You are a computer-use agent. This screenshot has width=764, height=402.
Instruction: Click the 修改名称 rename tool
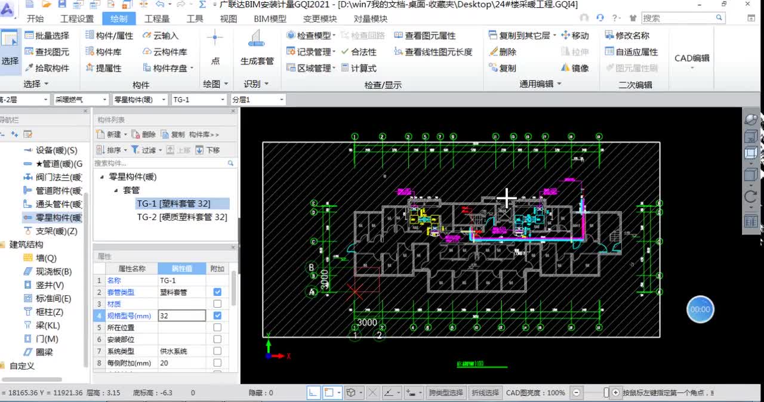(x=627, y=36)
